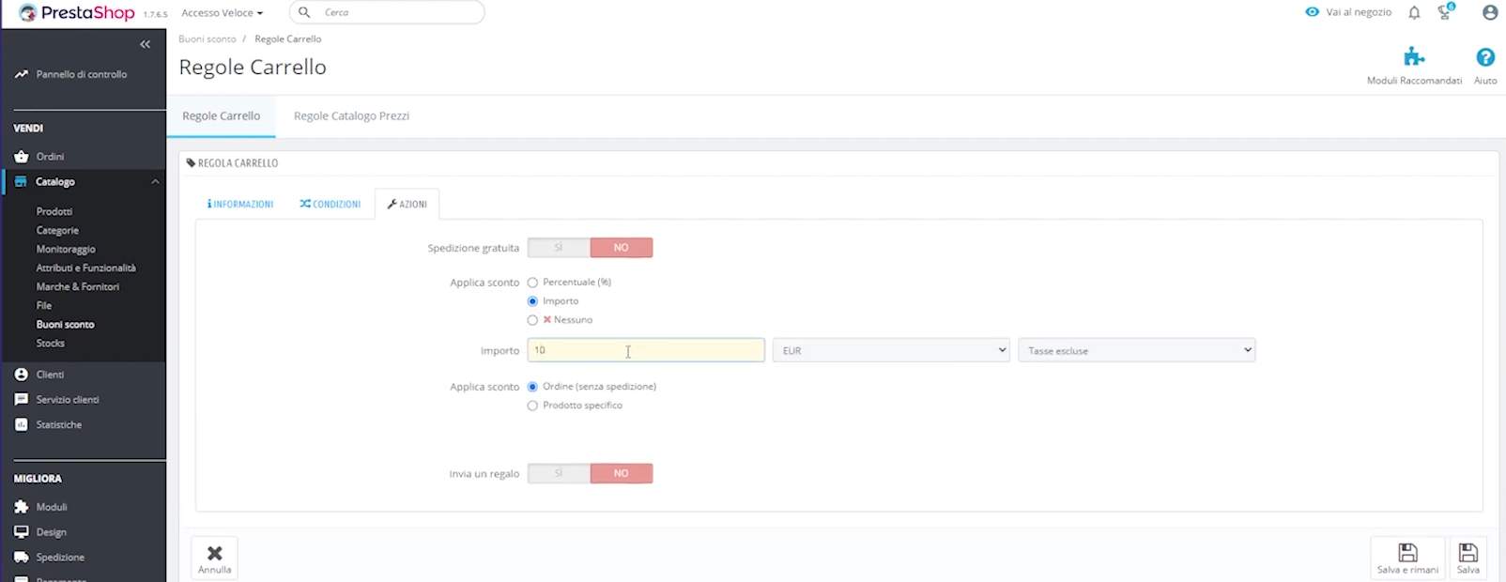Click the Importo amount input field
The image size is (1506, 582).
(x=645, y=350)
